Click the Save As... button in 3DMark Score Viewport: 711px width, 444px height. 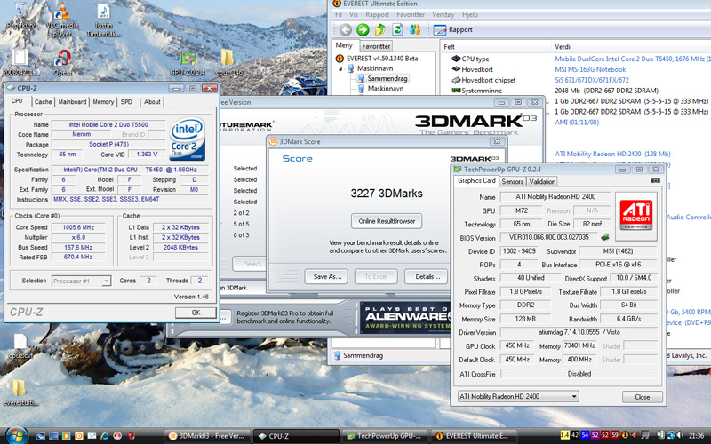327,276
